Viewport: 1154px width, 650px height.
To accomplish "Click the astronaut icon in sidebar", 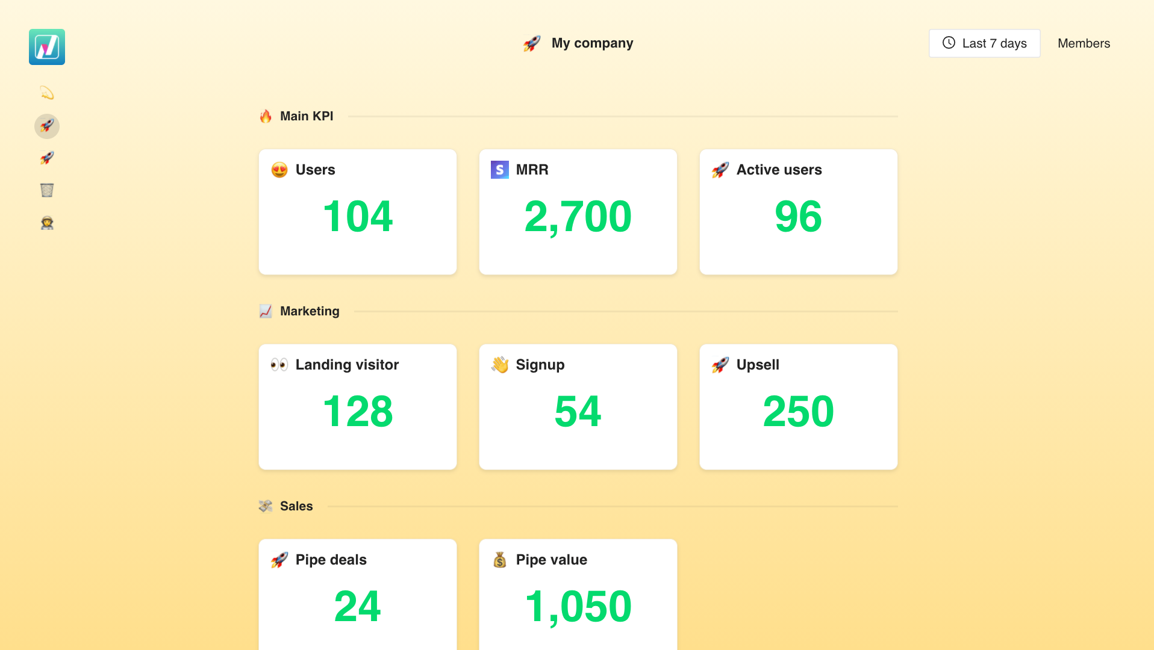I will pos(47,223).
